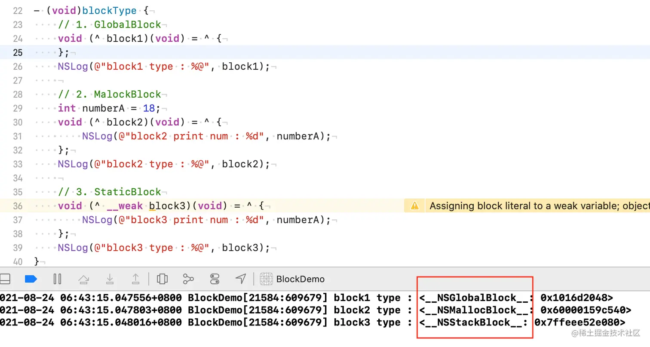This screenshot has width=650, height=347.
Task: Open the 'Assigning block literal to a weak variable' warning
Action: pyautogui.click(x=540, y=206)
